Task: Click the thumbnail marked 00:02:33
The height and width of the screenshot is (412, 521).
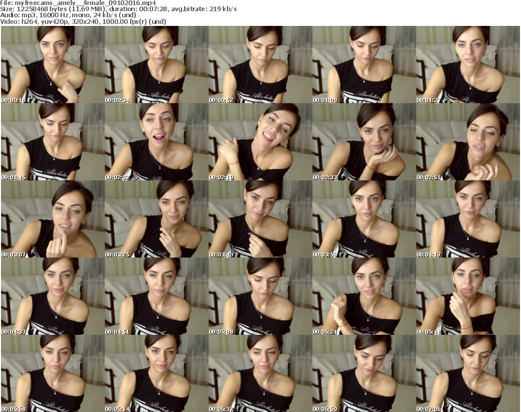Action: coord(364,142)
